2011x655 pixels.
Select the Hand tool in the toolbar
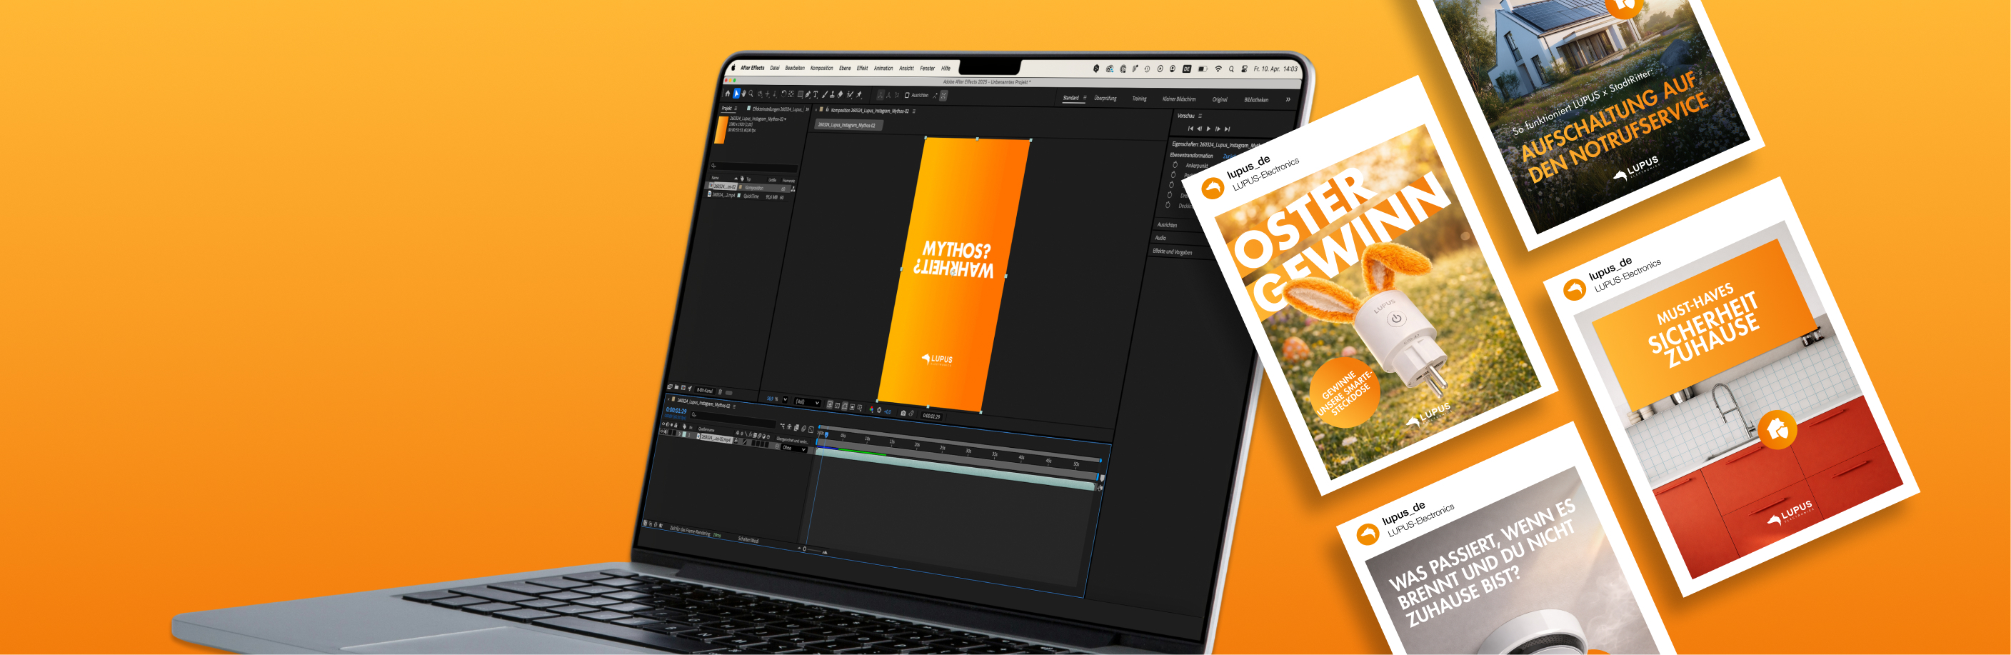coord(744,94)
